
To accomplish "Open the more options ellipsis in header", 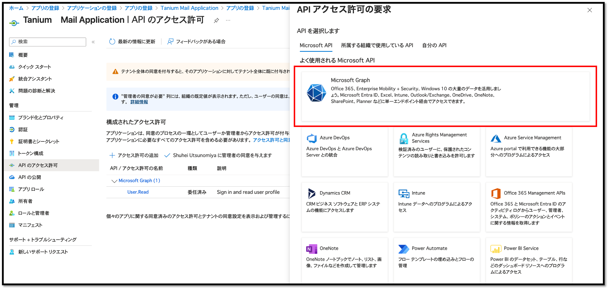I will click(x=228, y=20).
